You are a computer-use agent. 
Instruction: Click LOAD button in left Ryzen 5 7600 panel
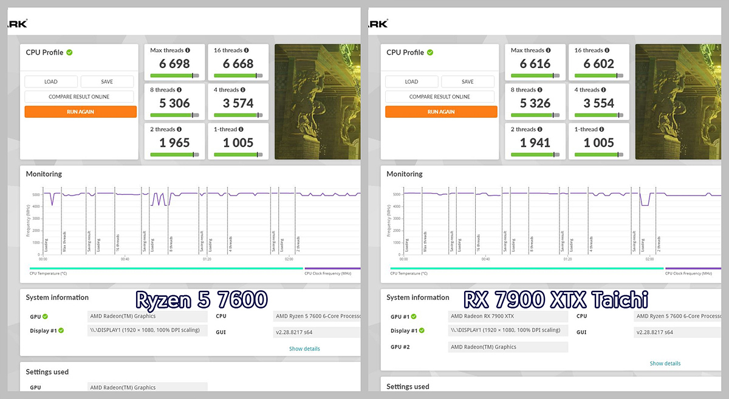[x=51, y=81]
